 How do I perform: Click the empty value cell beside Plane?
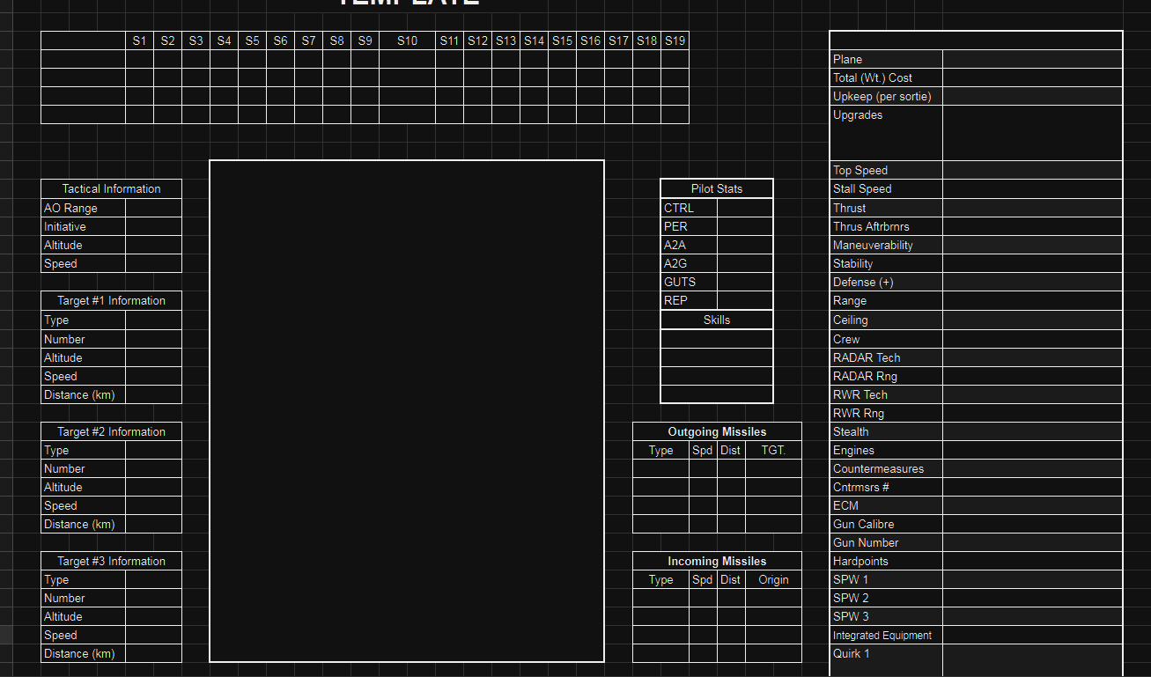[1032, 59]
